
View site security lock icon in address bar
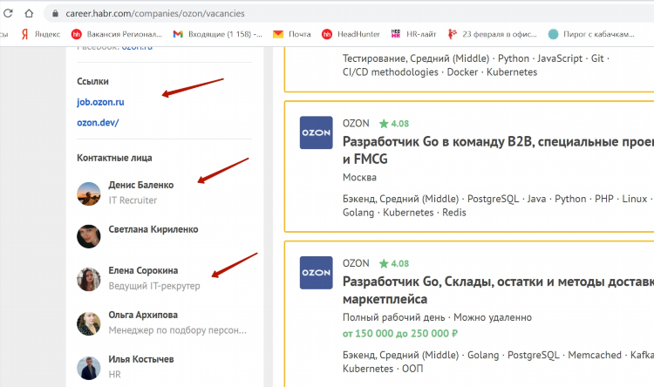[55, 13]
